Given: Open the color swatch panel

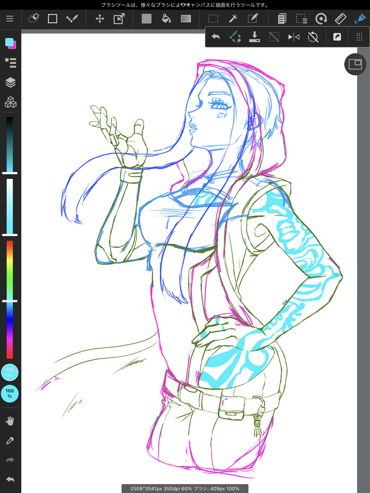Looking at the screenshot, I should (x=10, y=43).
